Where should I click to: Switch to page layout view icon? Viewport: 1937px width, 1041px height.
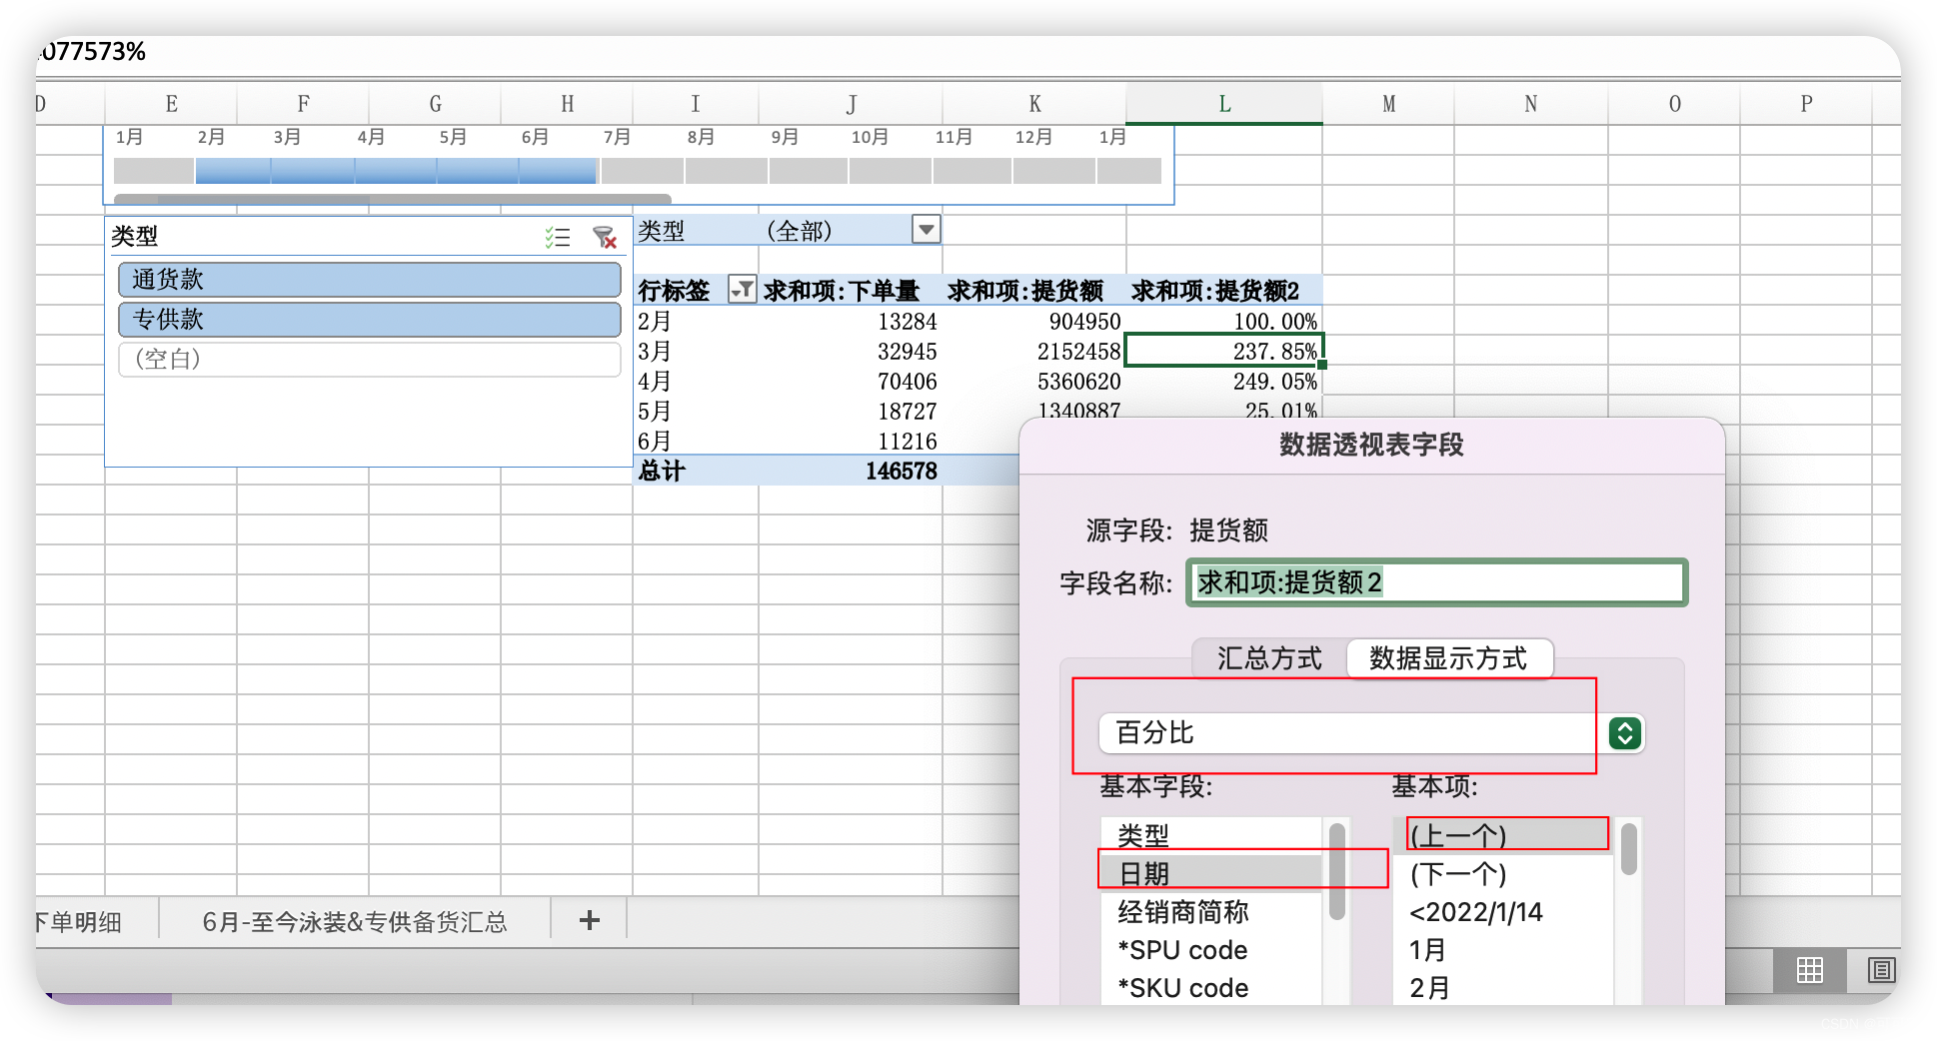click(1881, 969)
